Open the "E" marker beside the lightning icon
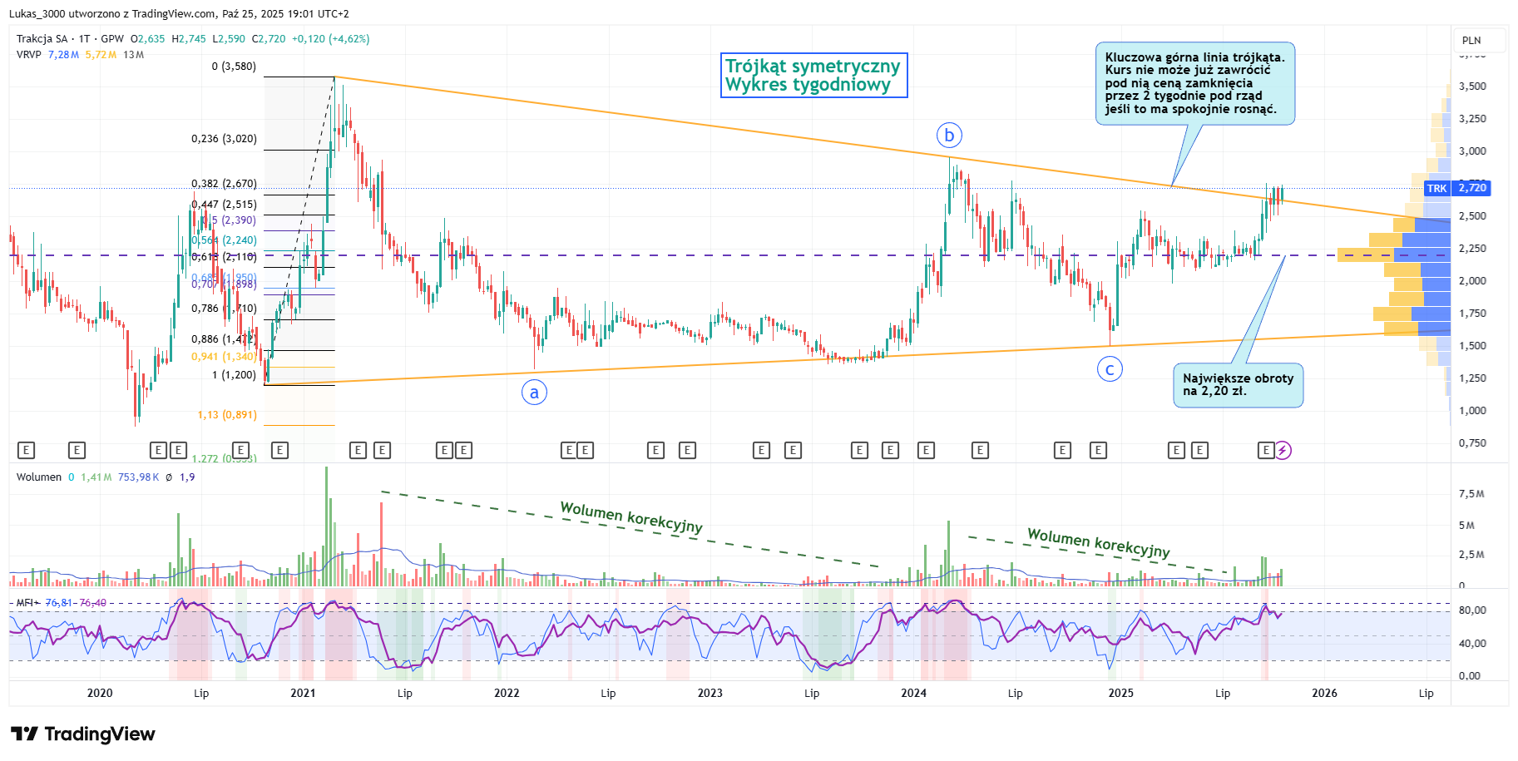The image size is (1518, 761). pyautogui.click(x=1265, y=451)
